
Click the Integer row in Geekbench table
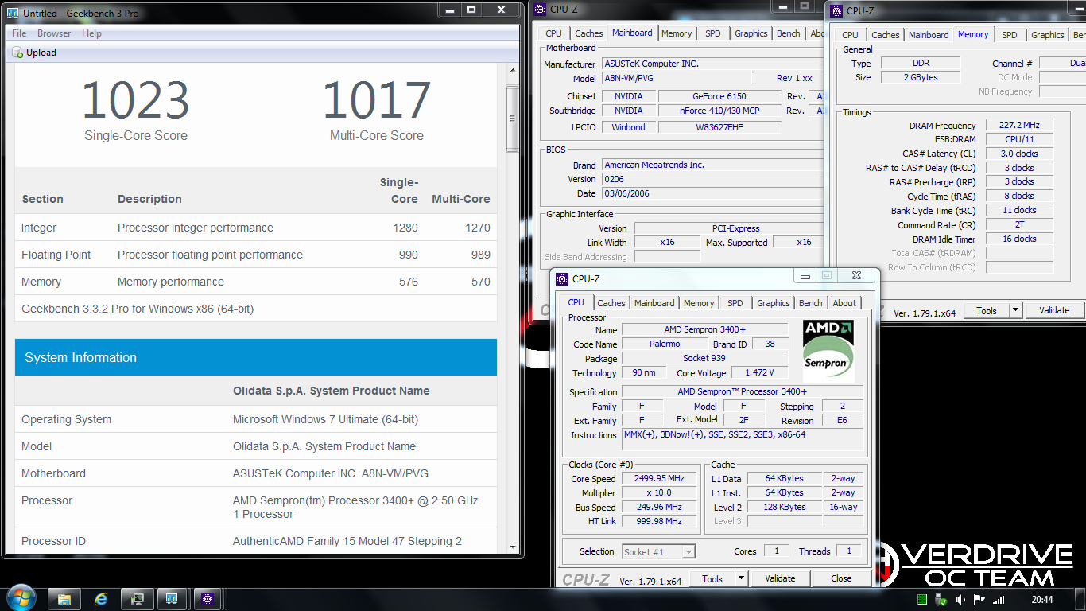[256, 228]
